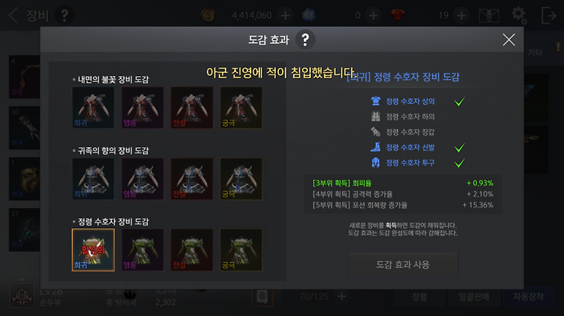564x316 pixels.
Task: Add gold with the plus beside 4,414,060
Action: [x=285, y=16]
